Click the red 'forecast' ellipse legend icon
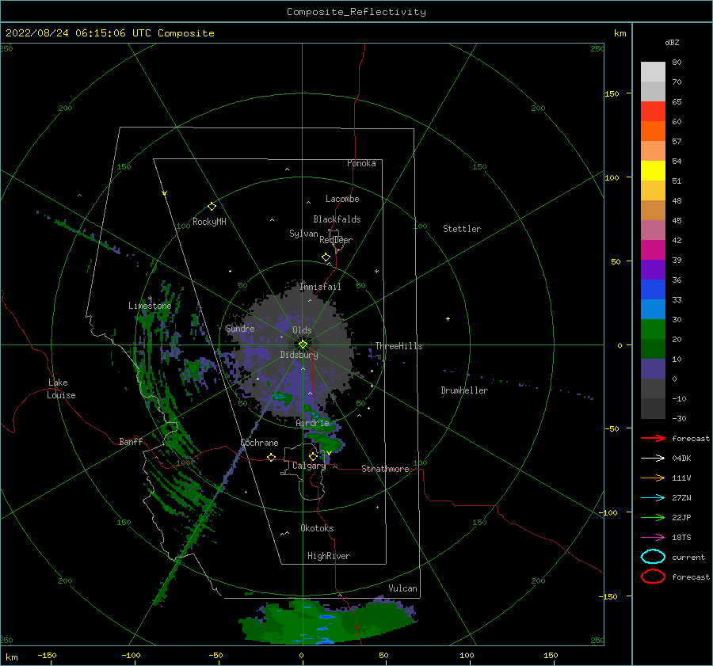 pyautogui.click(x=653, y=577)
